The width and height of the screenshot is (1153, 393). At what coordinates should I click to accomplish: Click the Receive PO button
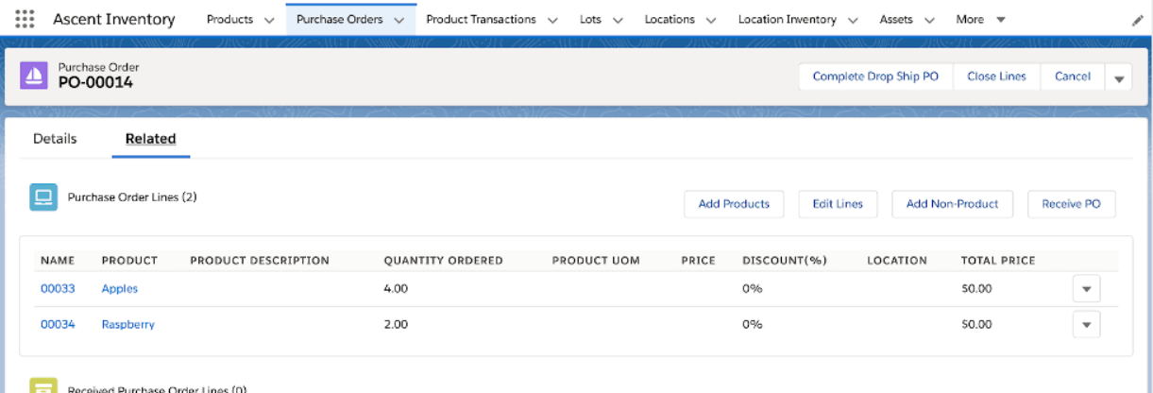pos(1071,204)
